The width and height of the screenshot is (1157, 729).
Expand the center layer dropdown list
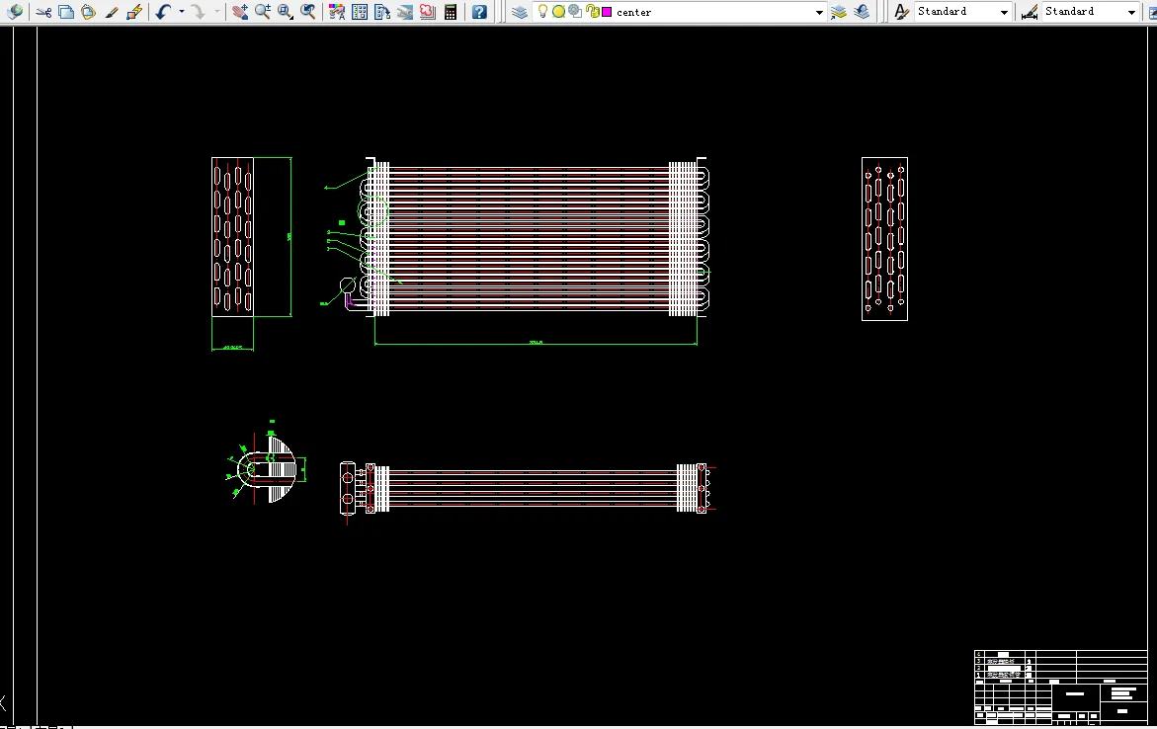tap(819, 12)
